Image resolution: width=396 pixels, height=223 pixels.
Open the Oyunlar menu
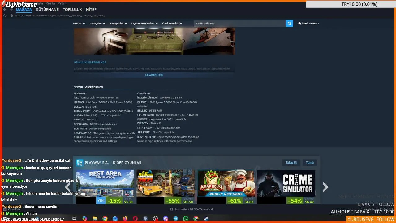coord(50,4)
